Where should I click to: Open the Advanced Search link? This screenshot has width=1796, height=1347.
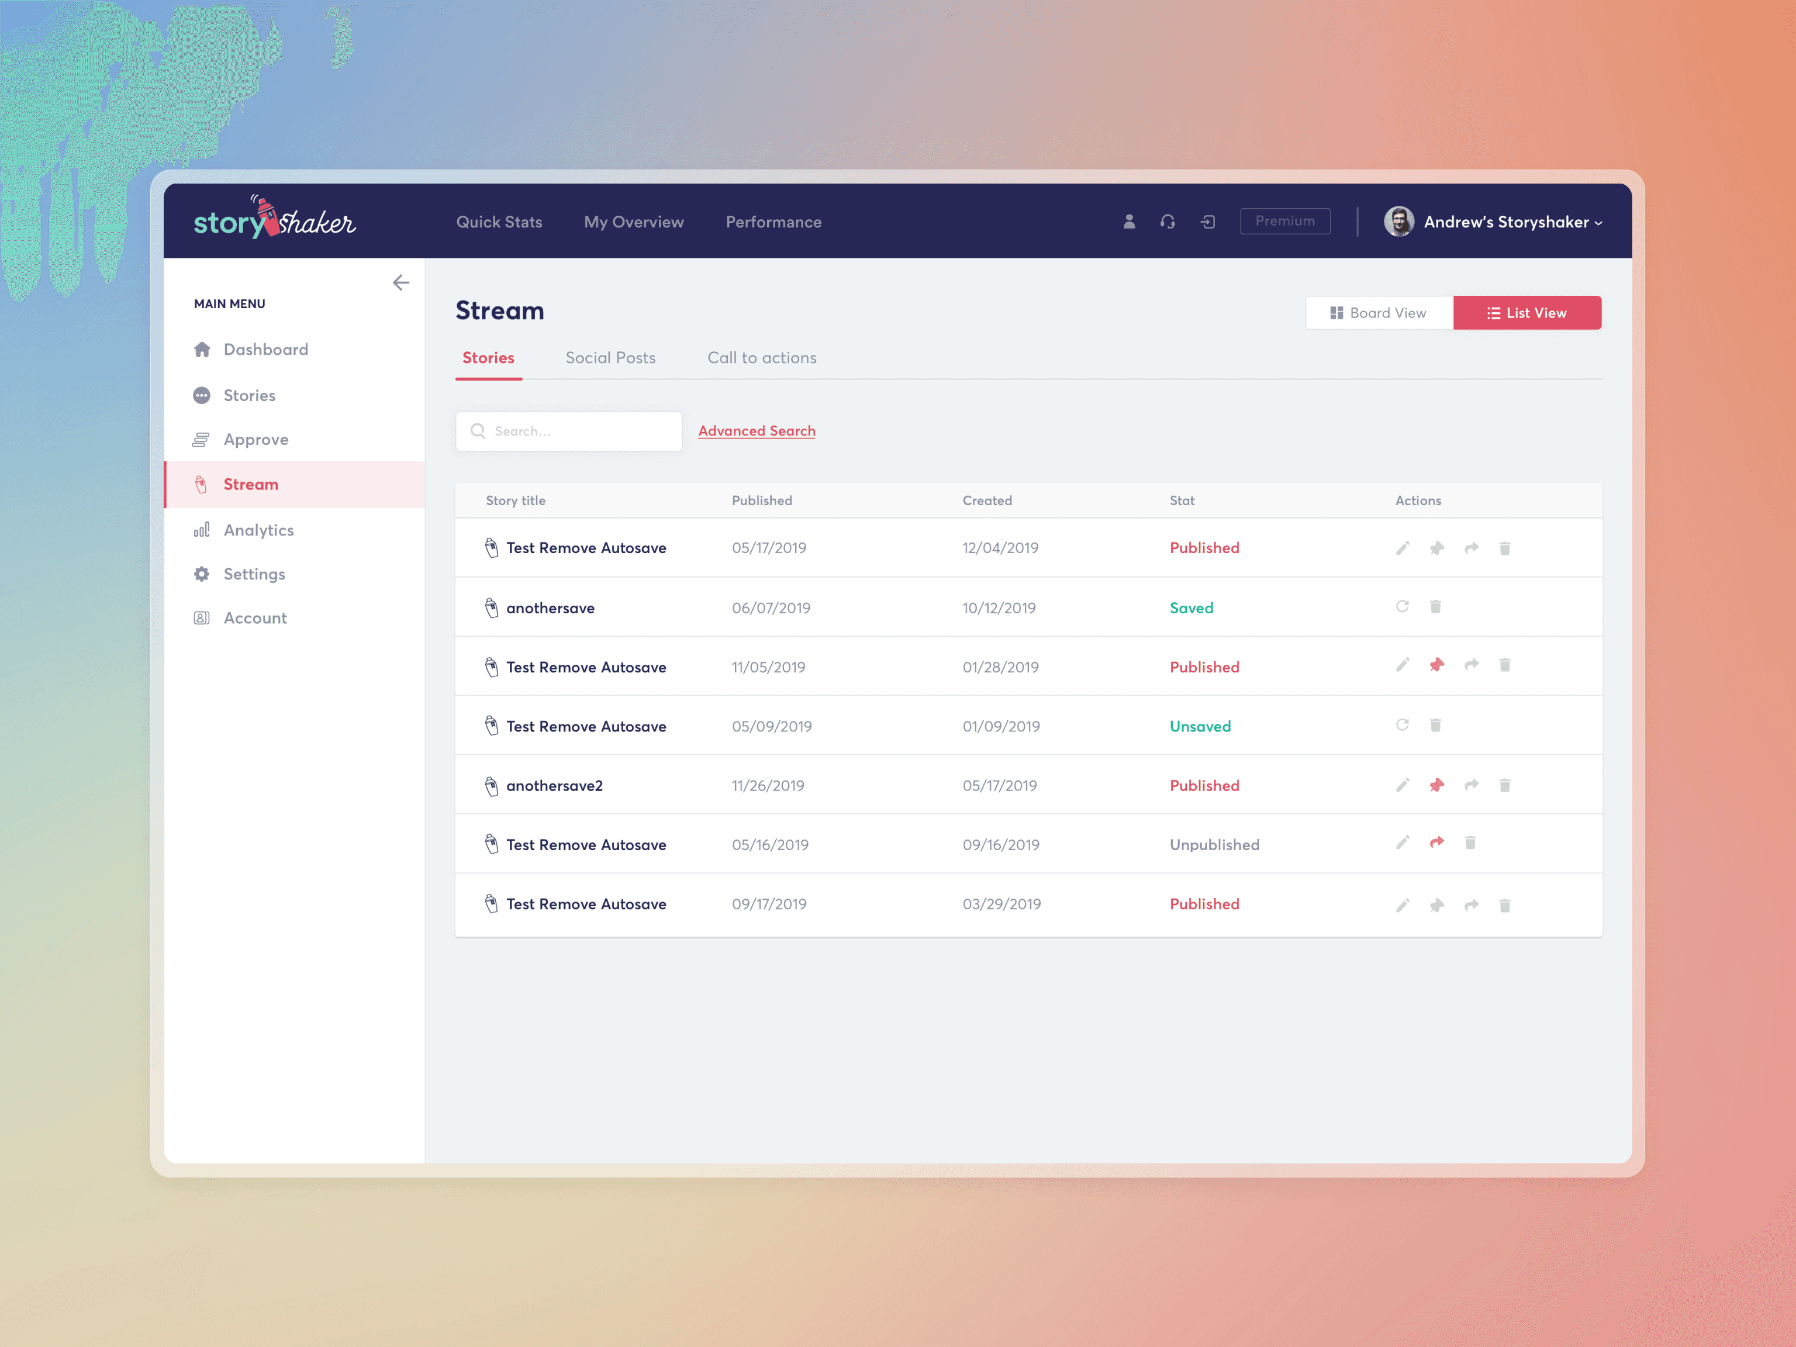tap(756, 431)
